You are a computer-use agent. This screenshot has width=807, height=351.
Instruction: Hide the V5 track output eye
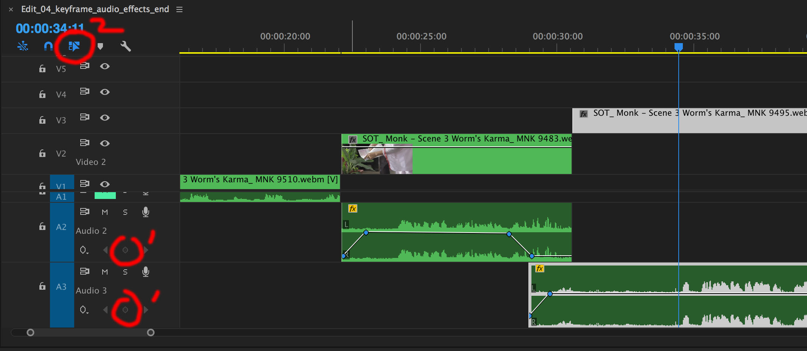[105, 66]
